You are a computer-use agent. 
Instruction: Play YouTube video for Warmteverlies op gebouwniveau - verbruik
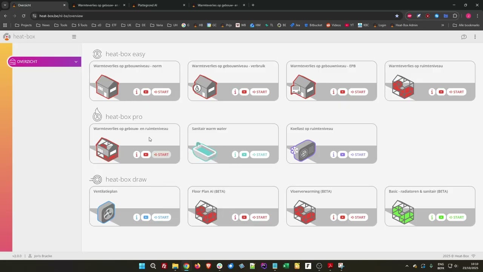(x=244, y=92)
